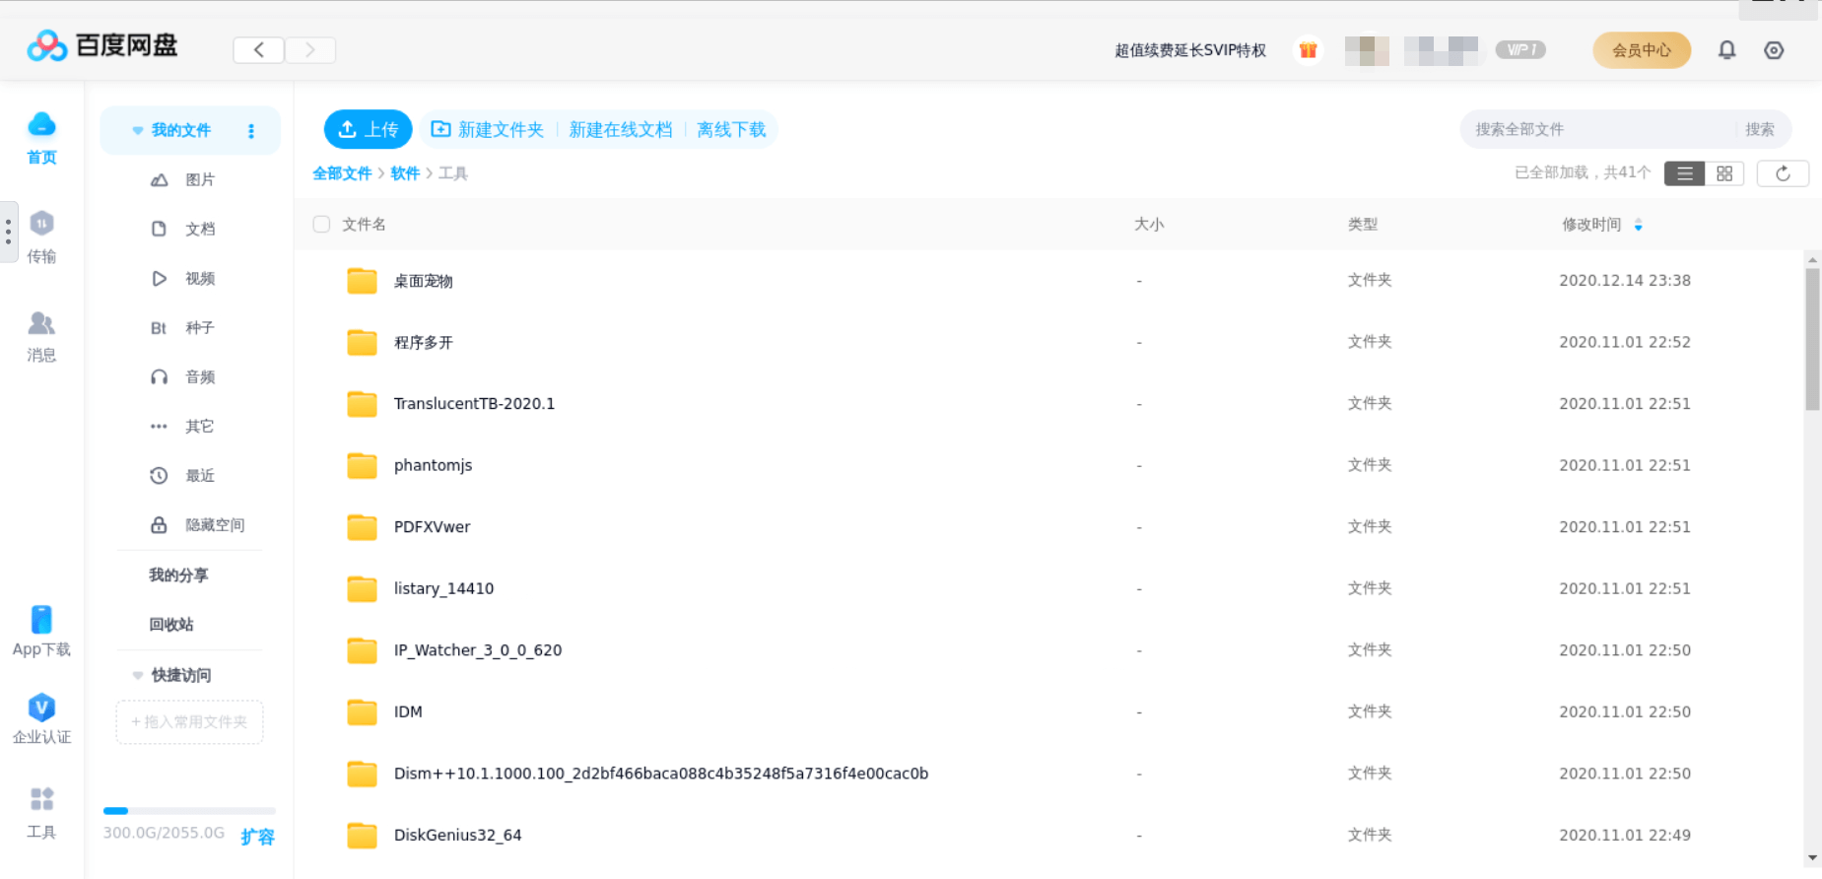Click the storage usage progress bar

pyautogui.click(x=189, y=811)
